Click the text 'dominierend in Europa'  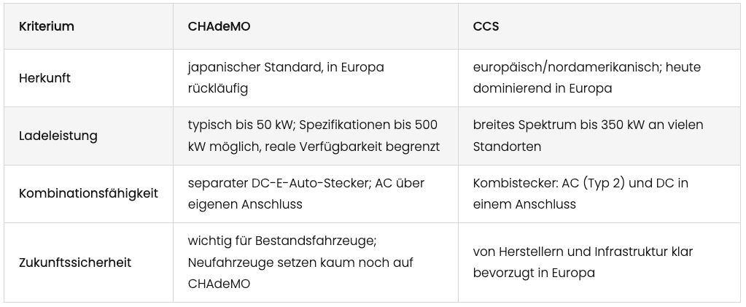(542, 88)
